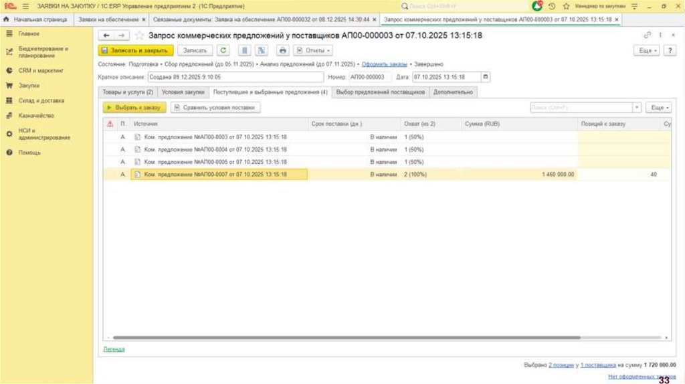Click the table horizontal scrollbar
Image resolution: width=685 pixels, height=384 pixels.
click(347, 338)
